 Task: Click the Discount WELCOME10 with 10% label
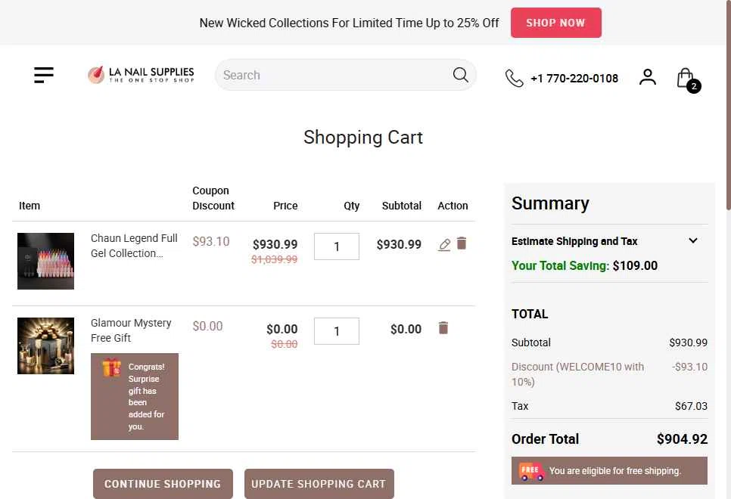coord(577,374)
